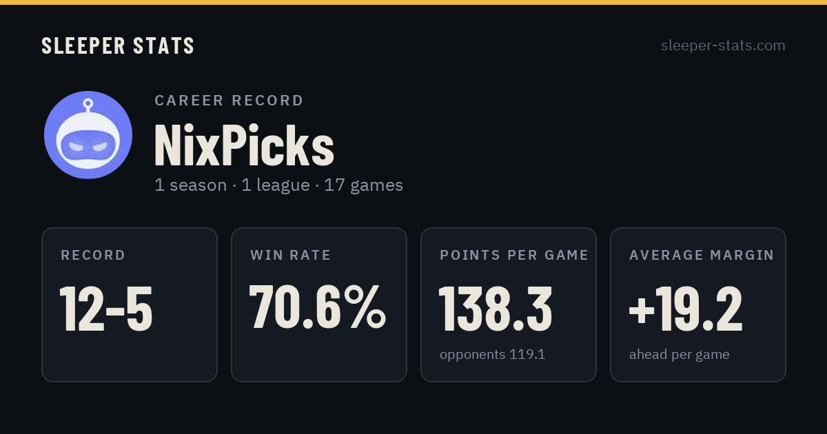Click the AVERAGE MARGIN card title label
827x434 pixels.
click(x=702, y=256)
